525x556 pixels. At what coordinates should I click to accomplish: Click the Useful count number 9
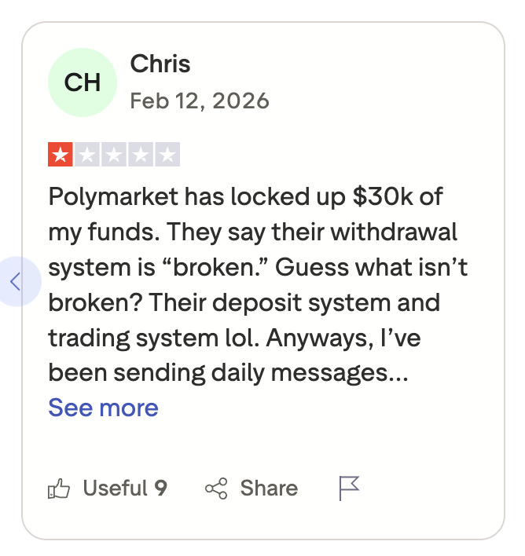pos(160,488)
